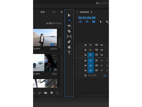Viewport: 142px width, 107px height.
Task: Click the mix volume value 0.0
Action: [105, 76]
